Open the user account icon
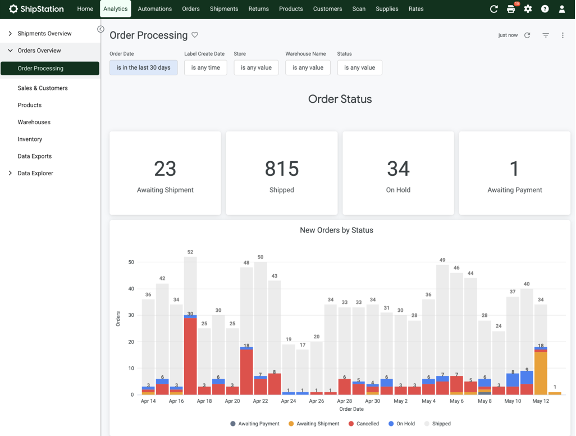Screen dimensions: 576x436 [x=561, y=9]
